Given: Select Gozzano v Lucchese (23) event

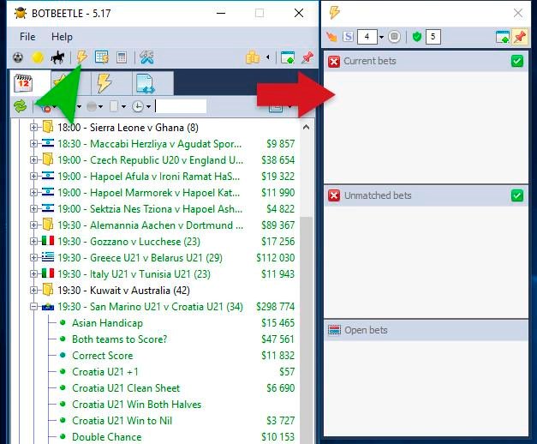Looking at the screenshot, I should 128,242.
